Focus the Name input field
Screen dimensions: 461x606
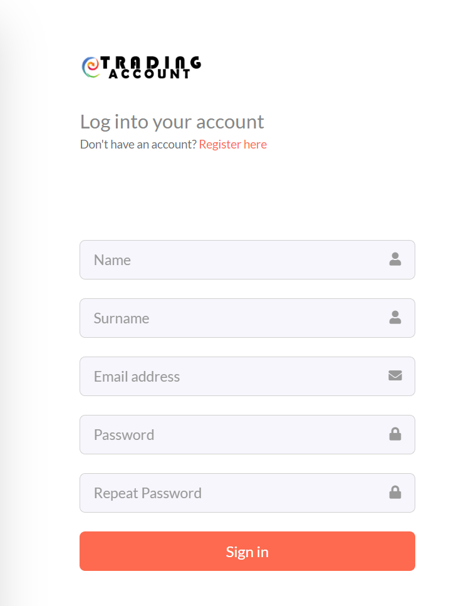247,259
